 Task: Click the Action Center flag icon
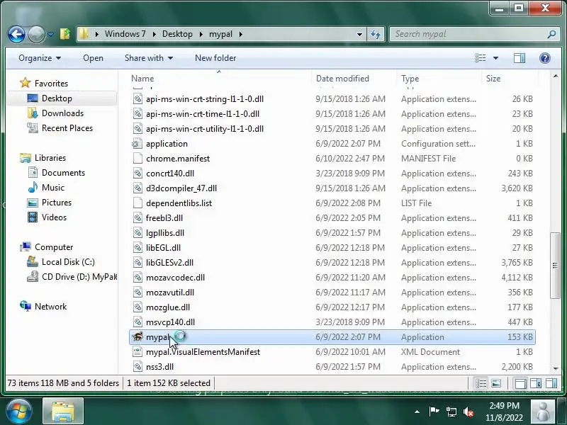[x=434, y=412]
